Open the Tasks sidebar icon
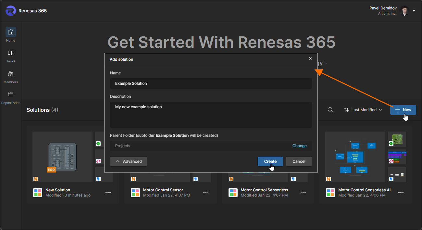The height and width of the screenshot is (230, 422). [x=11, y=53]
